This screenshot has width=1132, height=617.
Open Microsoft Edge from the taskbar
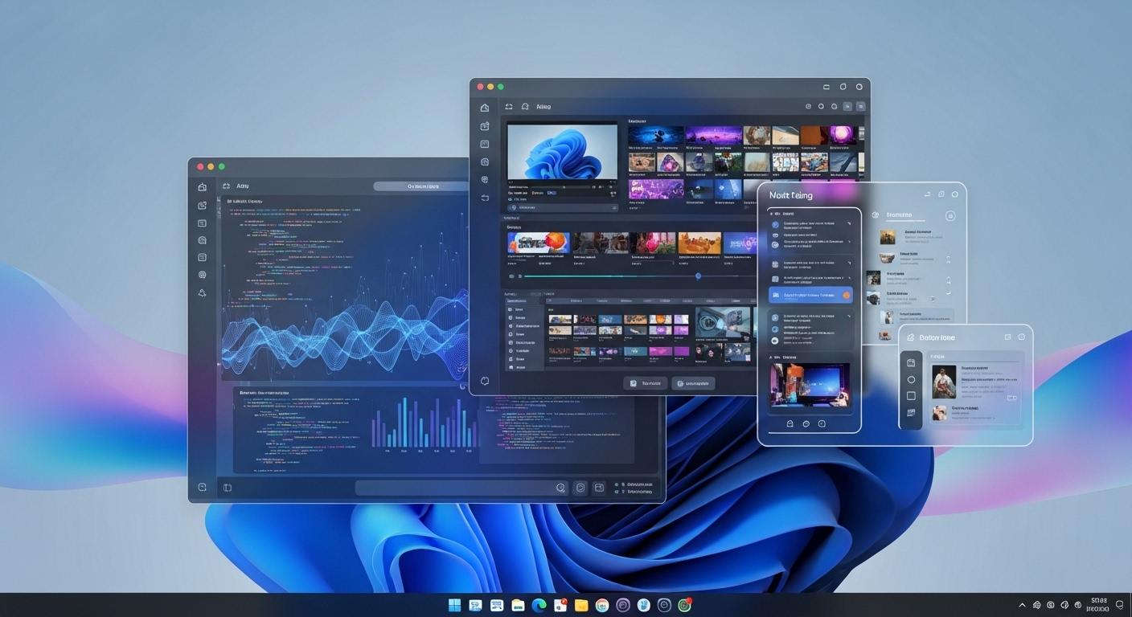(x=539, y=605)
